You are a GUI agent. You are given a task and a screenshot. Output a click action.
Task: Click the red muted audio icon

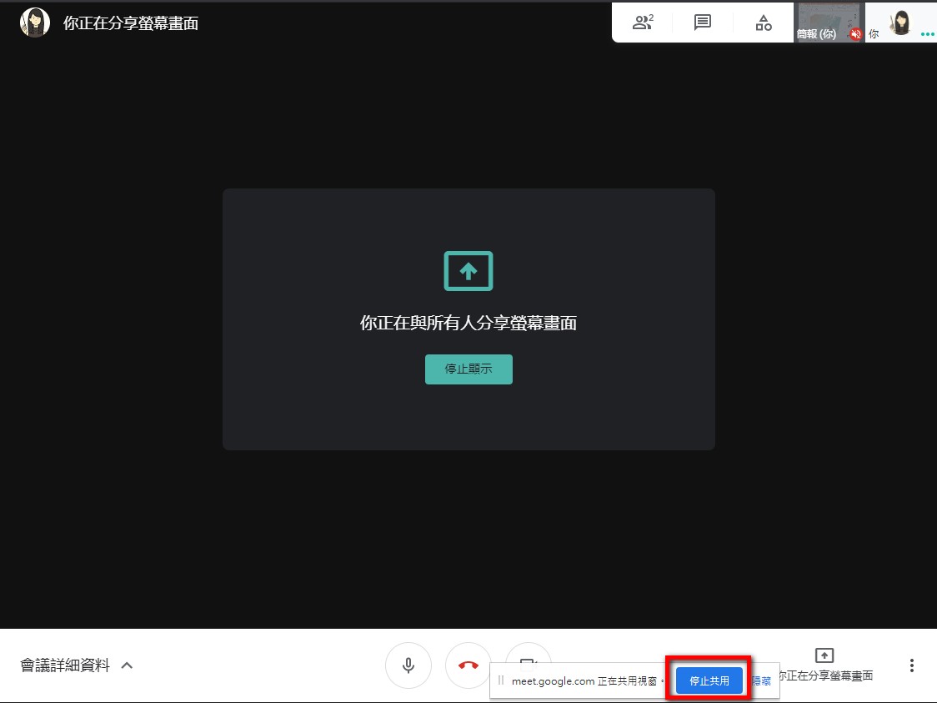pyautogui.click(x=855, y=34)
